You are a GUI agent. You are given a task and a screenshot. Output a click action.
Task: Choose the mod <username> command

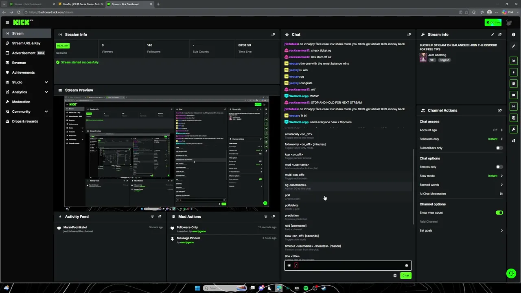click(348, 166)
